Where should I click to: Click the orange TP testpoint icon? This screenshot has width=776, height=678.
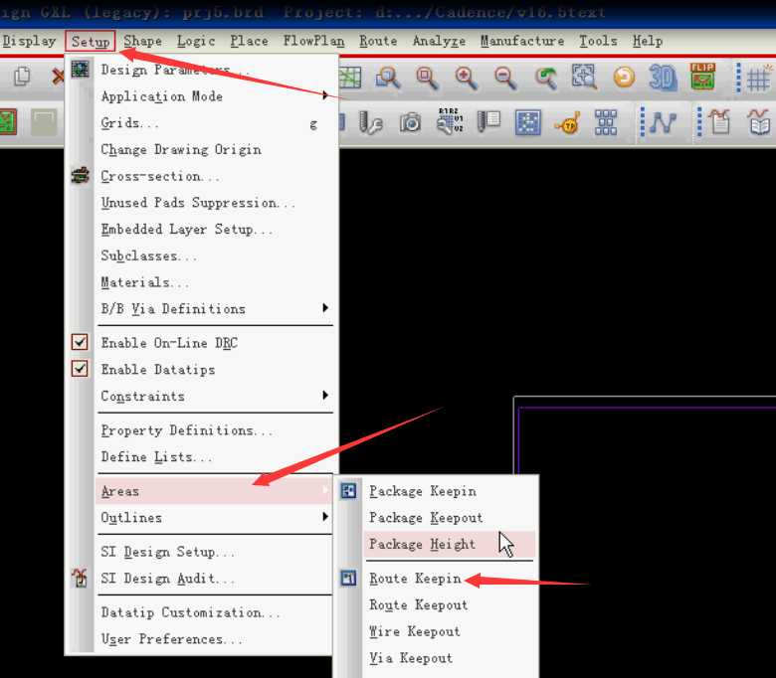coord(568,122)
